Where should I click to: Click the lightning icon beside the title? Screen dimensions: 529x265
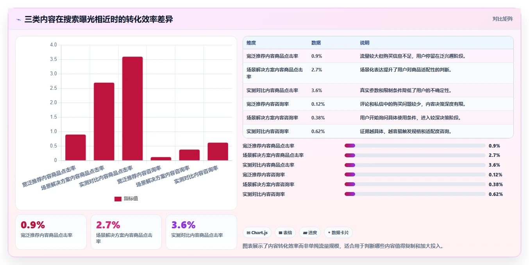click(x=18, y=20)
